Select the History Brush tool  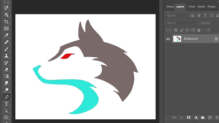tap(6, 63)
